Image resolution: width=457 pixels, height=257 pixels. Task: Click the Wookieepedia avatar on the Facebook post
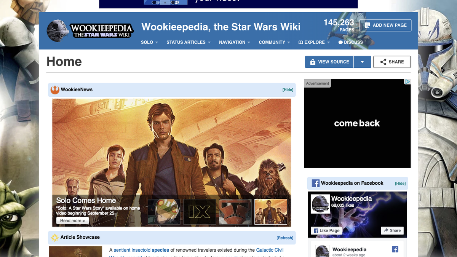click(322, 251)
